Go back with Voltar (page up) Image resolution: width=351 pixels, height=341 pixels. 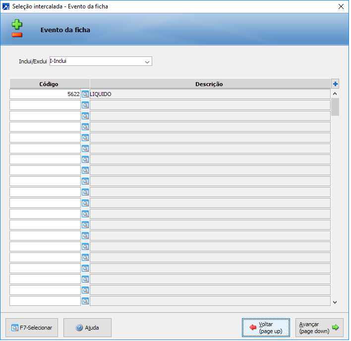266,328
